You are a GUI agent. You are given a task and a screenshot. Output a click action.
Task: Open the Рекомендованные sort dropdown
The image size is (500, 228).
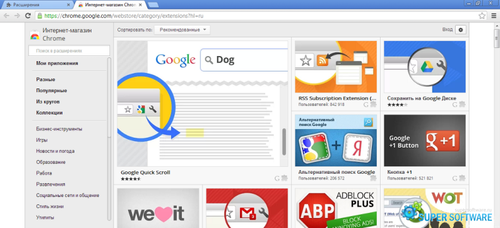tap(182, 30)
